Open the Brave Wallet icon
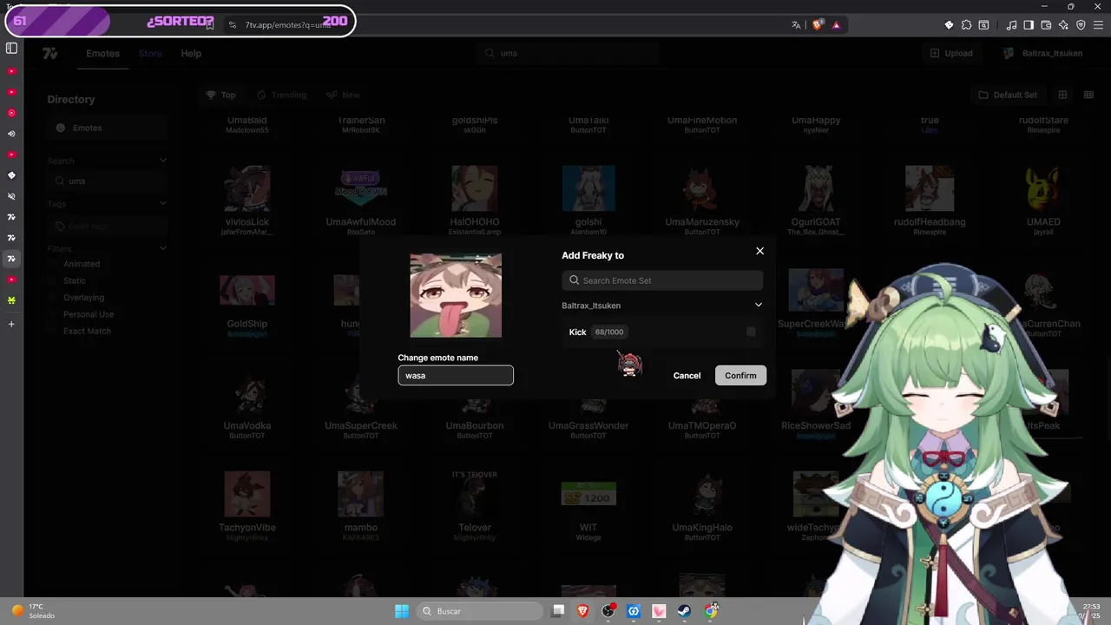The width and height of the screenshot is (1111, 625). [x=1046, y=25]
